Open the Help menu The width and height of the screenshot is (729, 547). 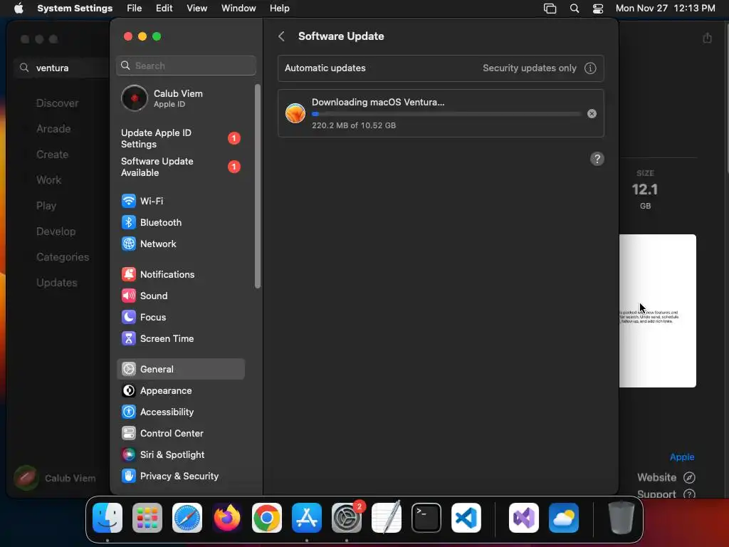279,8
